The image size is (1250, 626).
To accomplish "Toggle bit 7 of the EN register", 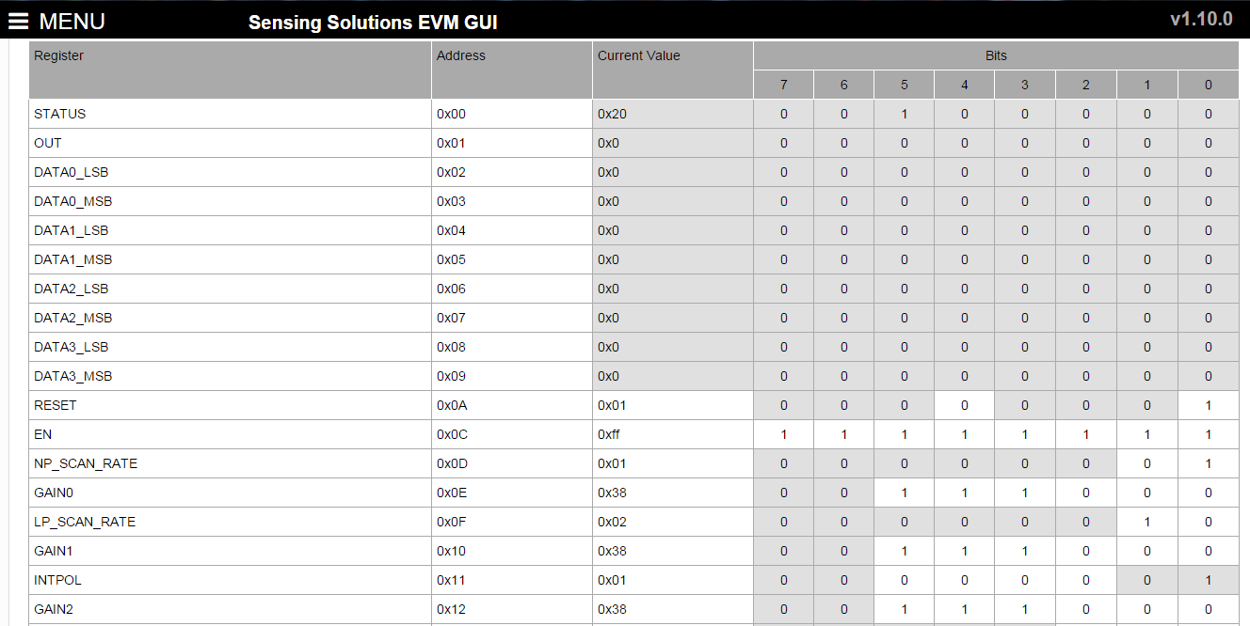I will [783, 434].
